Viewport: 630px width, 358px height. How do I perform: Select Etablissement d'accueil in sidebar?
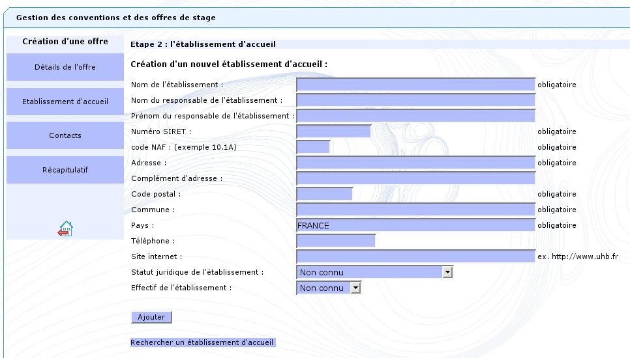click(x=65, y=102)
